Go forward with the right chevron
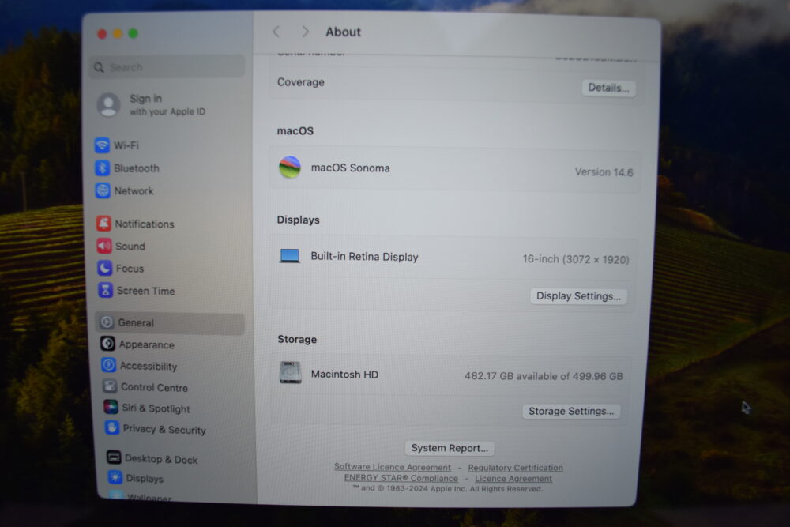Viewport: 790px width, 527px height. tap(305, 32)
